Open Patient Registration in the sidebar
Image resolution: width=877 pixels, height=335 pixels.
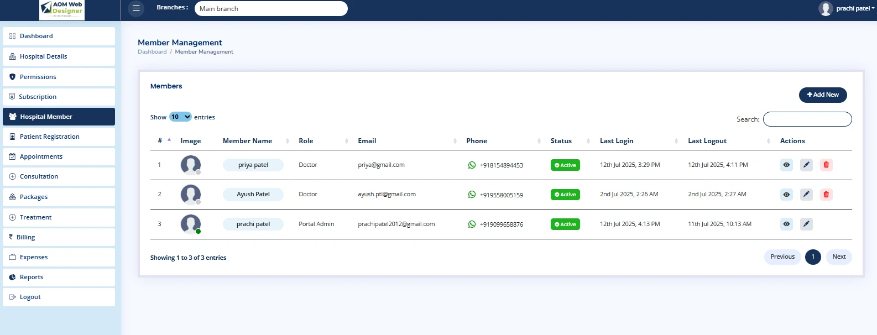[x=49, y=137]
